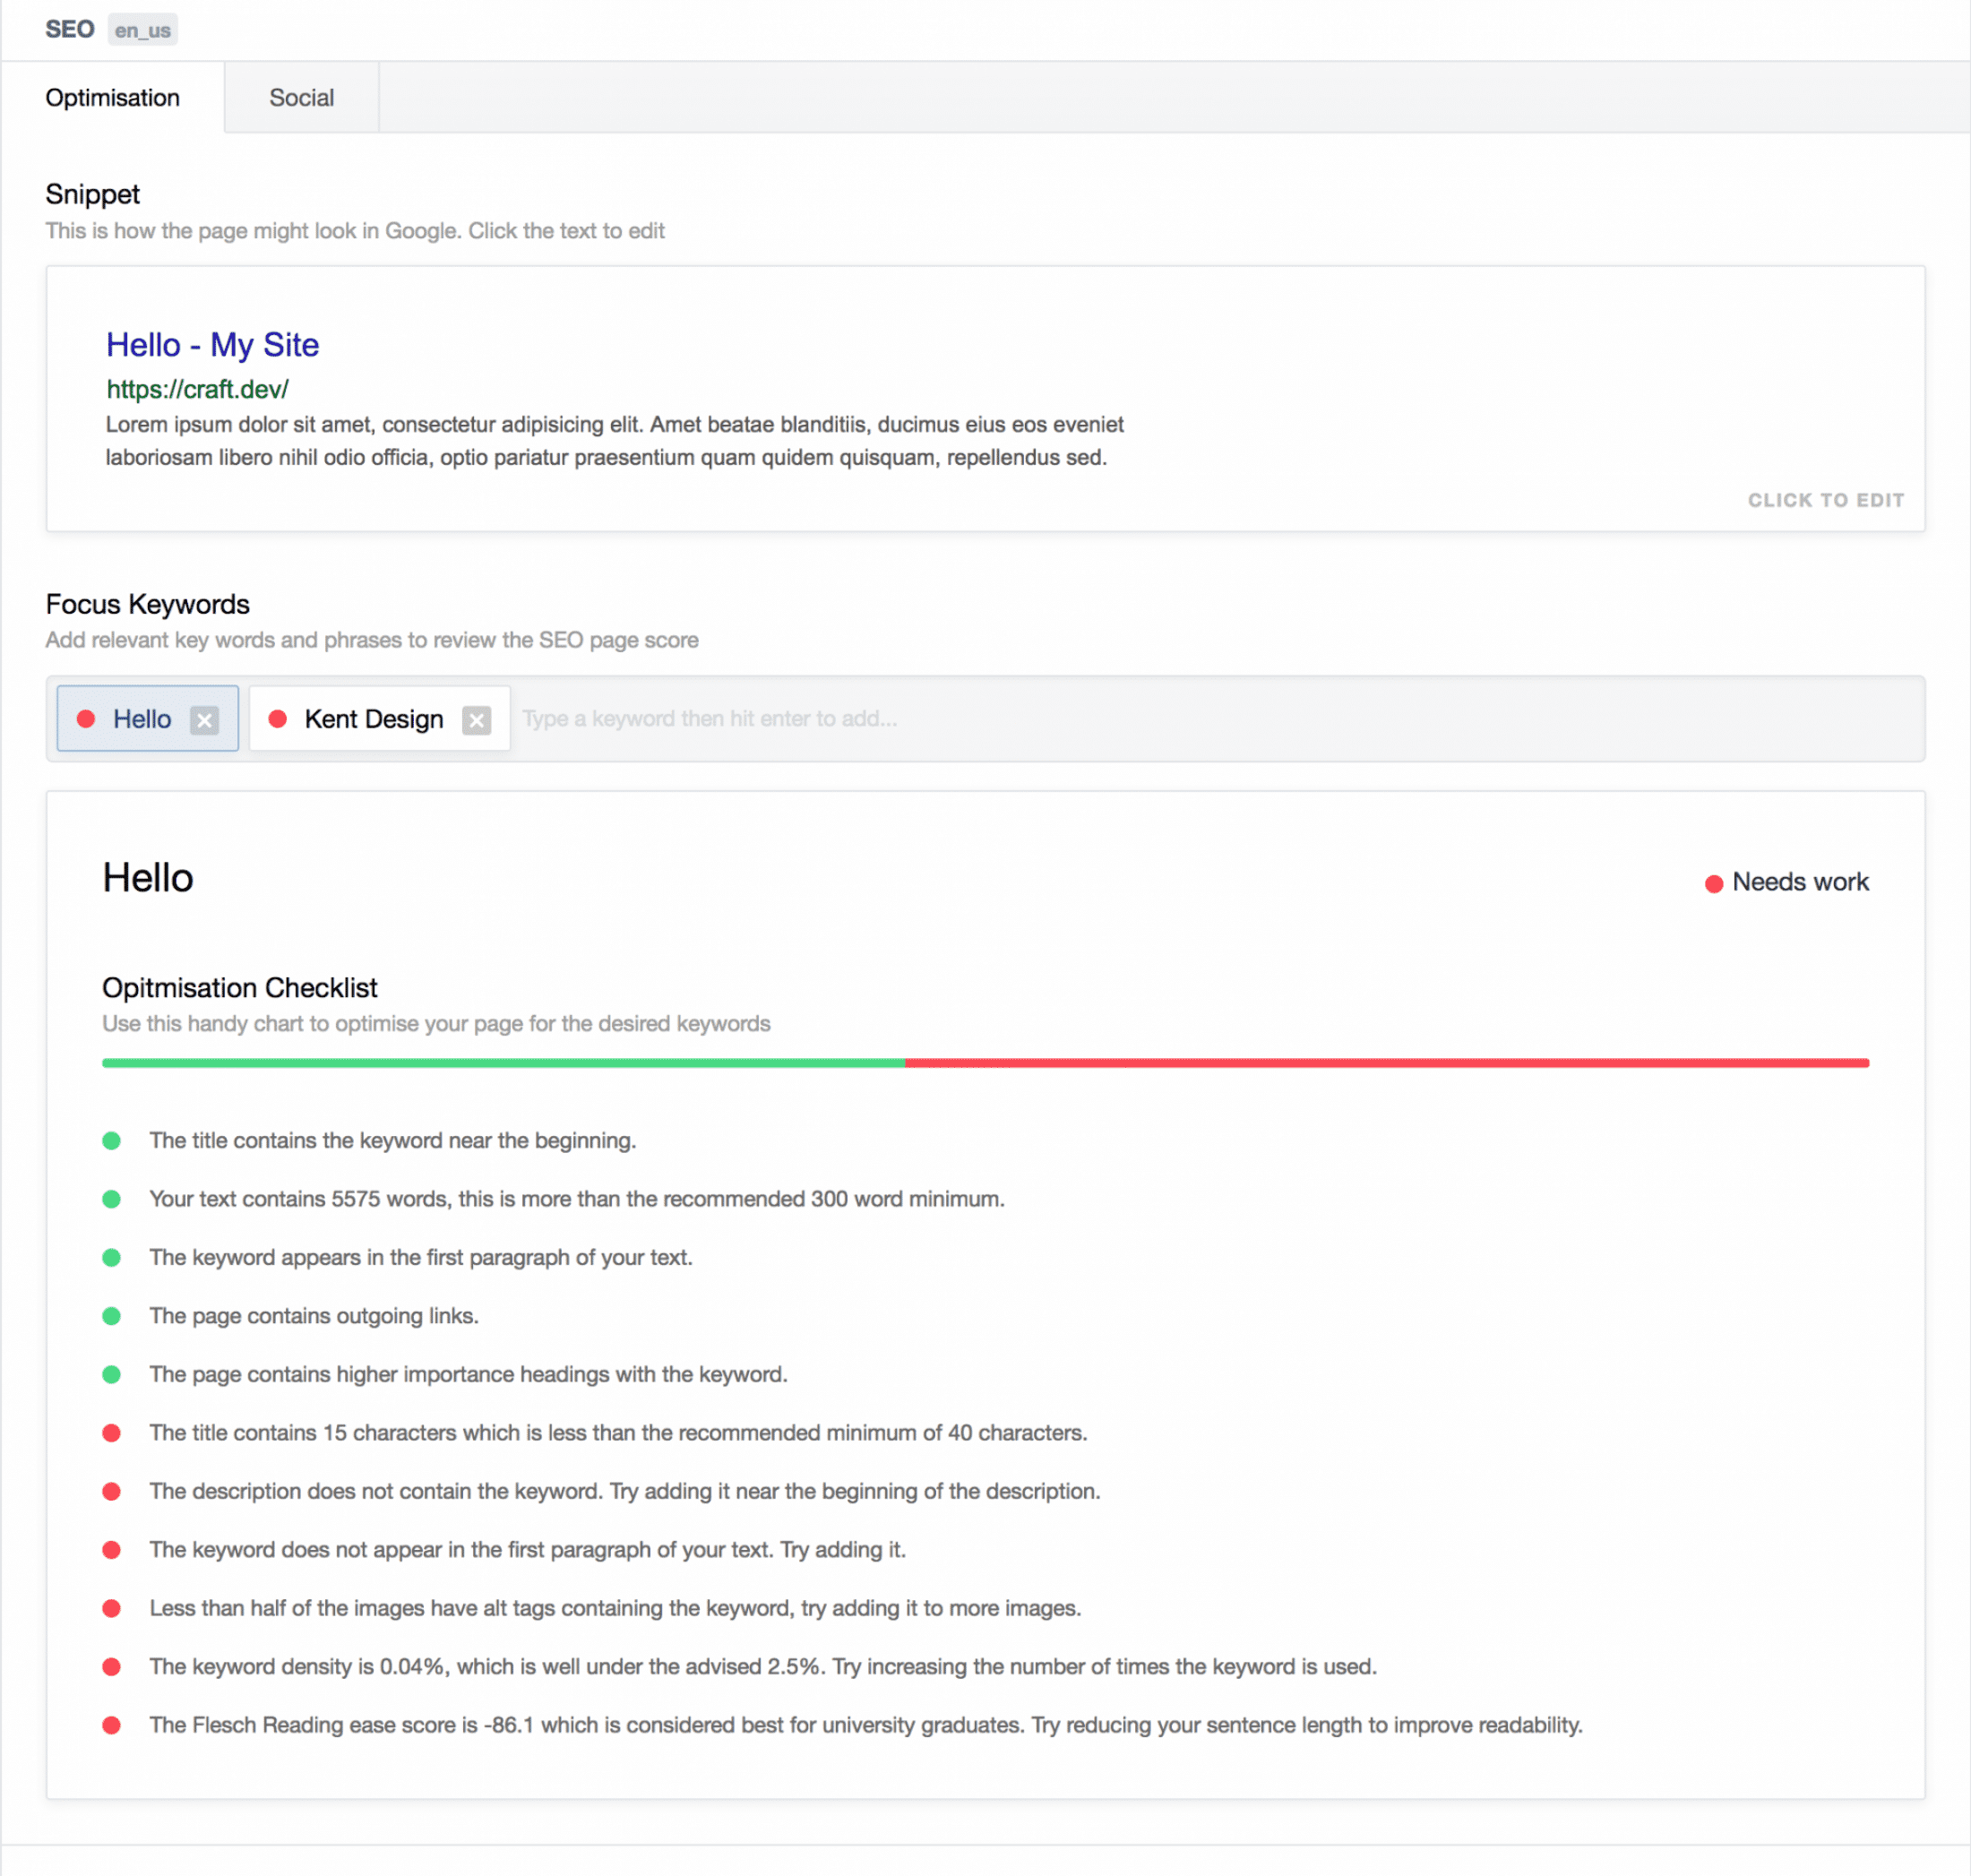
Task: Switch to the Social tab
Action: (x=301, y=98)
